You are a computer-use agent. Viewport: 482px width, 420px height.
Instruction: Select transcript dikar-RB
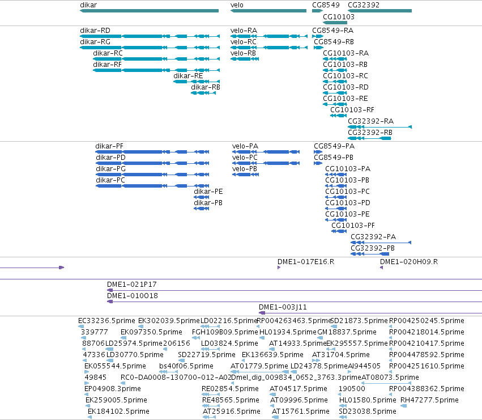click(203, 93)
